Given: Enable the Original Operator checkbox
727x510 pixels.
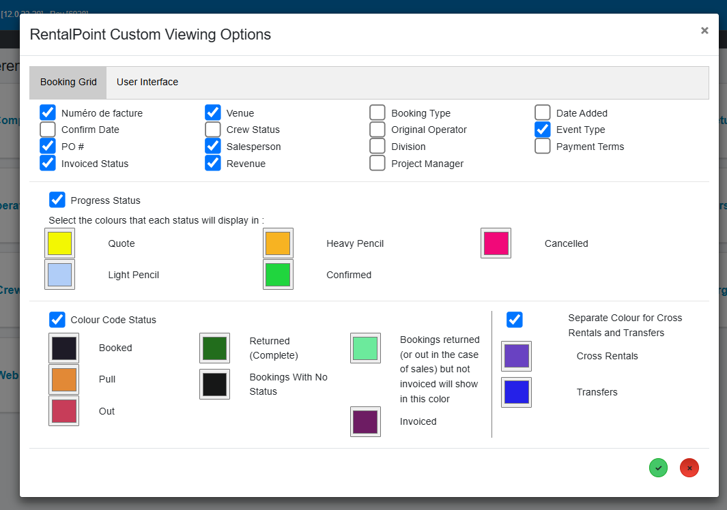Looking at the screenshot, I should click(x=377, y=130).
